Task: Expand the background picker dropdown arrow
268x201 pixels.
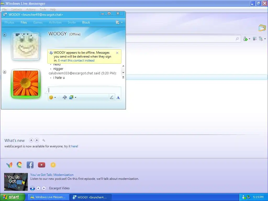Action: point(75,97)
